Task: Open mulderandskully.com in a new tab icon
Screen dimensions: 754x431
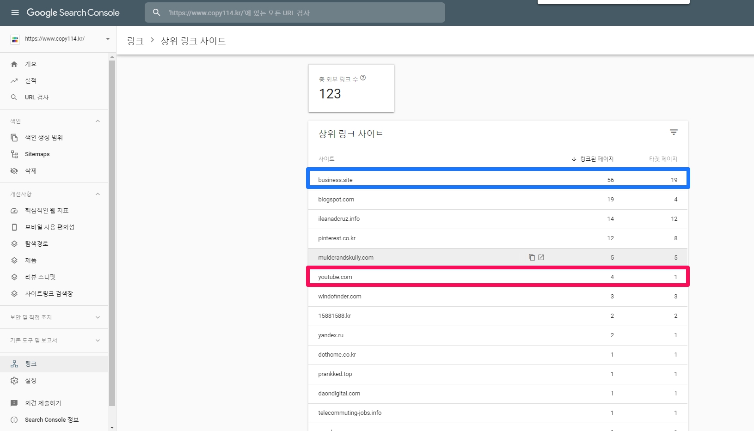Action: point(541,257)
